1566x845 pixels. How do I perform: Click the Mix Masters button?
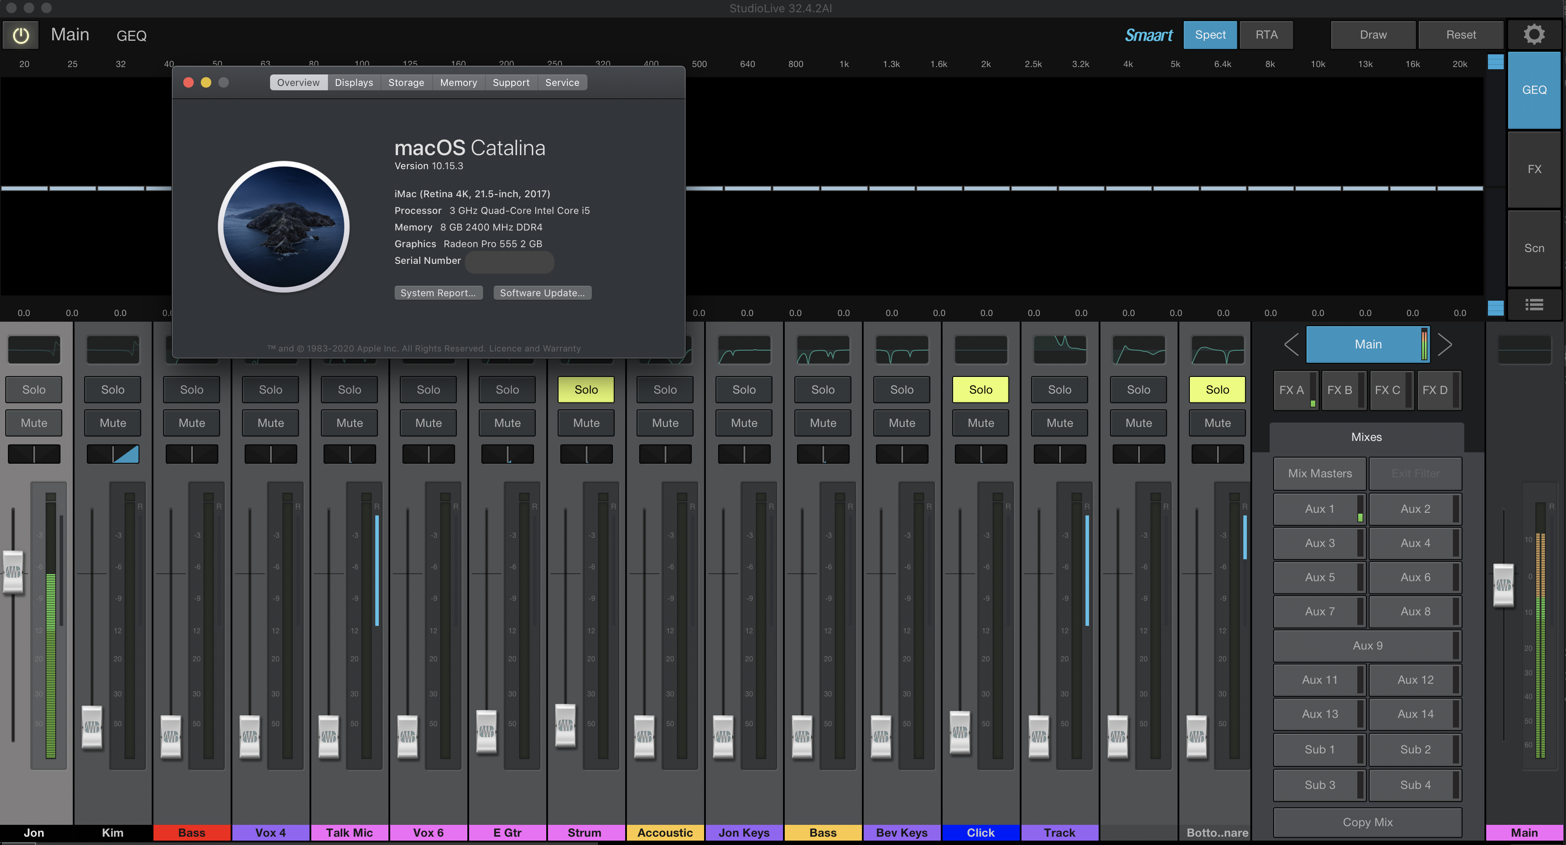pos(1319,473)
